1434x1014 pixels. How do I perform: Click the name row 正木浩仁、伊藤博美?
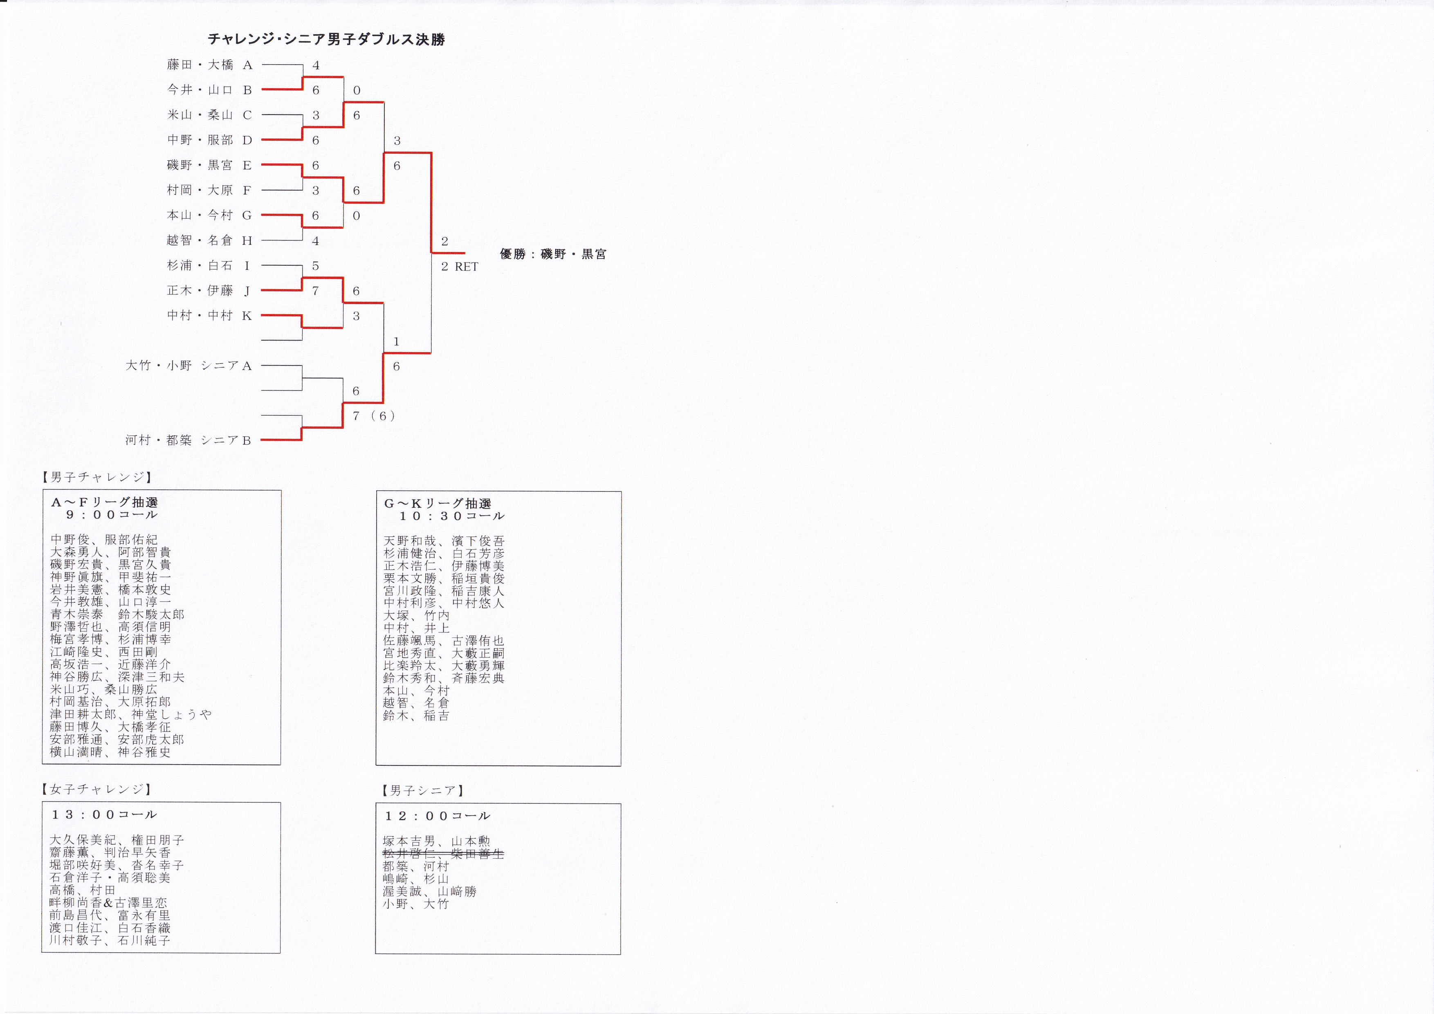click(x=444, y=566)
